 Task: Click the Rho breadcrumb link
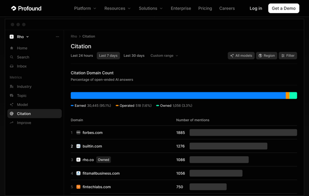(x=74, y=36)
